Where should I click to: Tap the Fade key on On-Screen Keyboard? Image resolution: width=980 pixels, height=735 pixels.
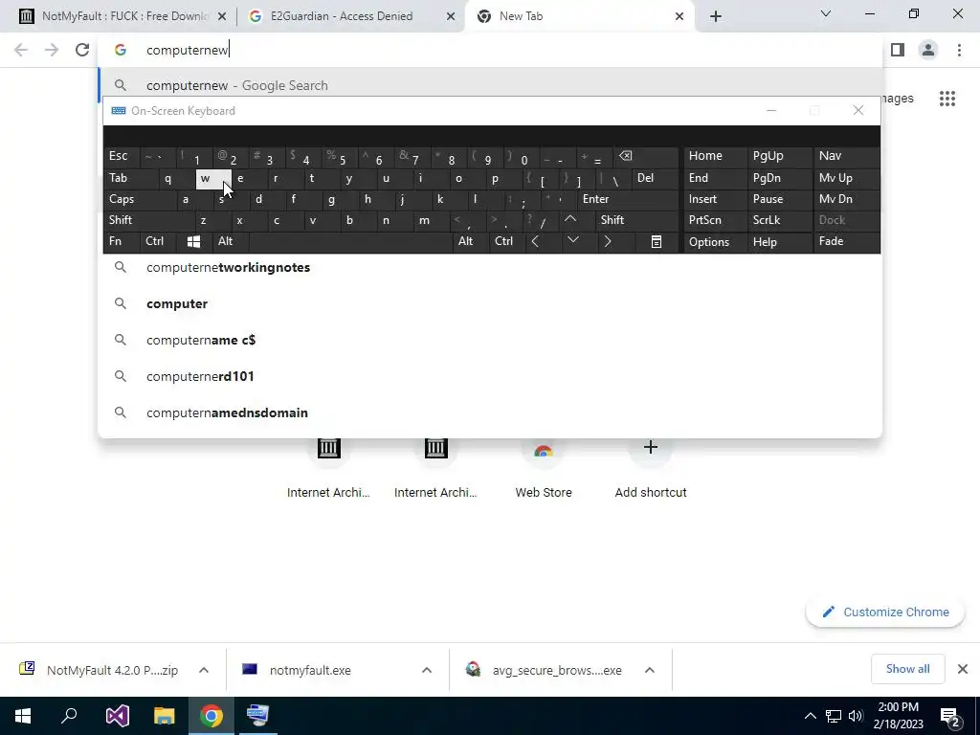pos(846,241)
